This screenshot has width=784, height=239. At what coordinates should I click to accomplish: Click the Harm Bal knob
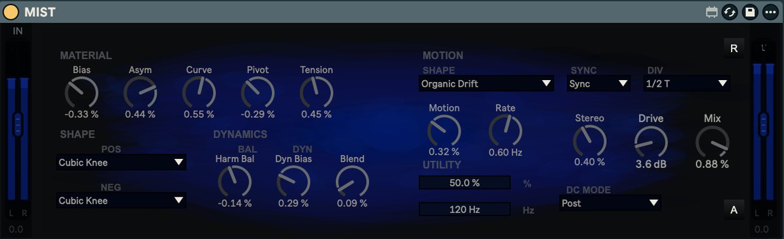(x=235, y=182)
